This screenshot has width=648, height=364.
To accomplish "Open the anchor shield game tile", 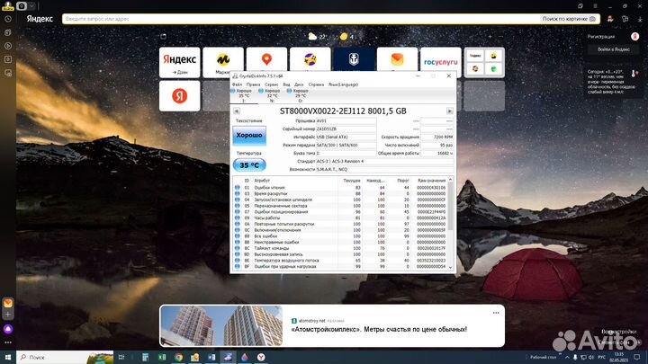I will tap(354, 59).
